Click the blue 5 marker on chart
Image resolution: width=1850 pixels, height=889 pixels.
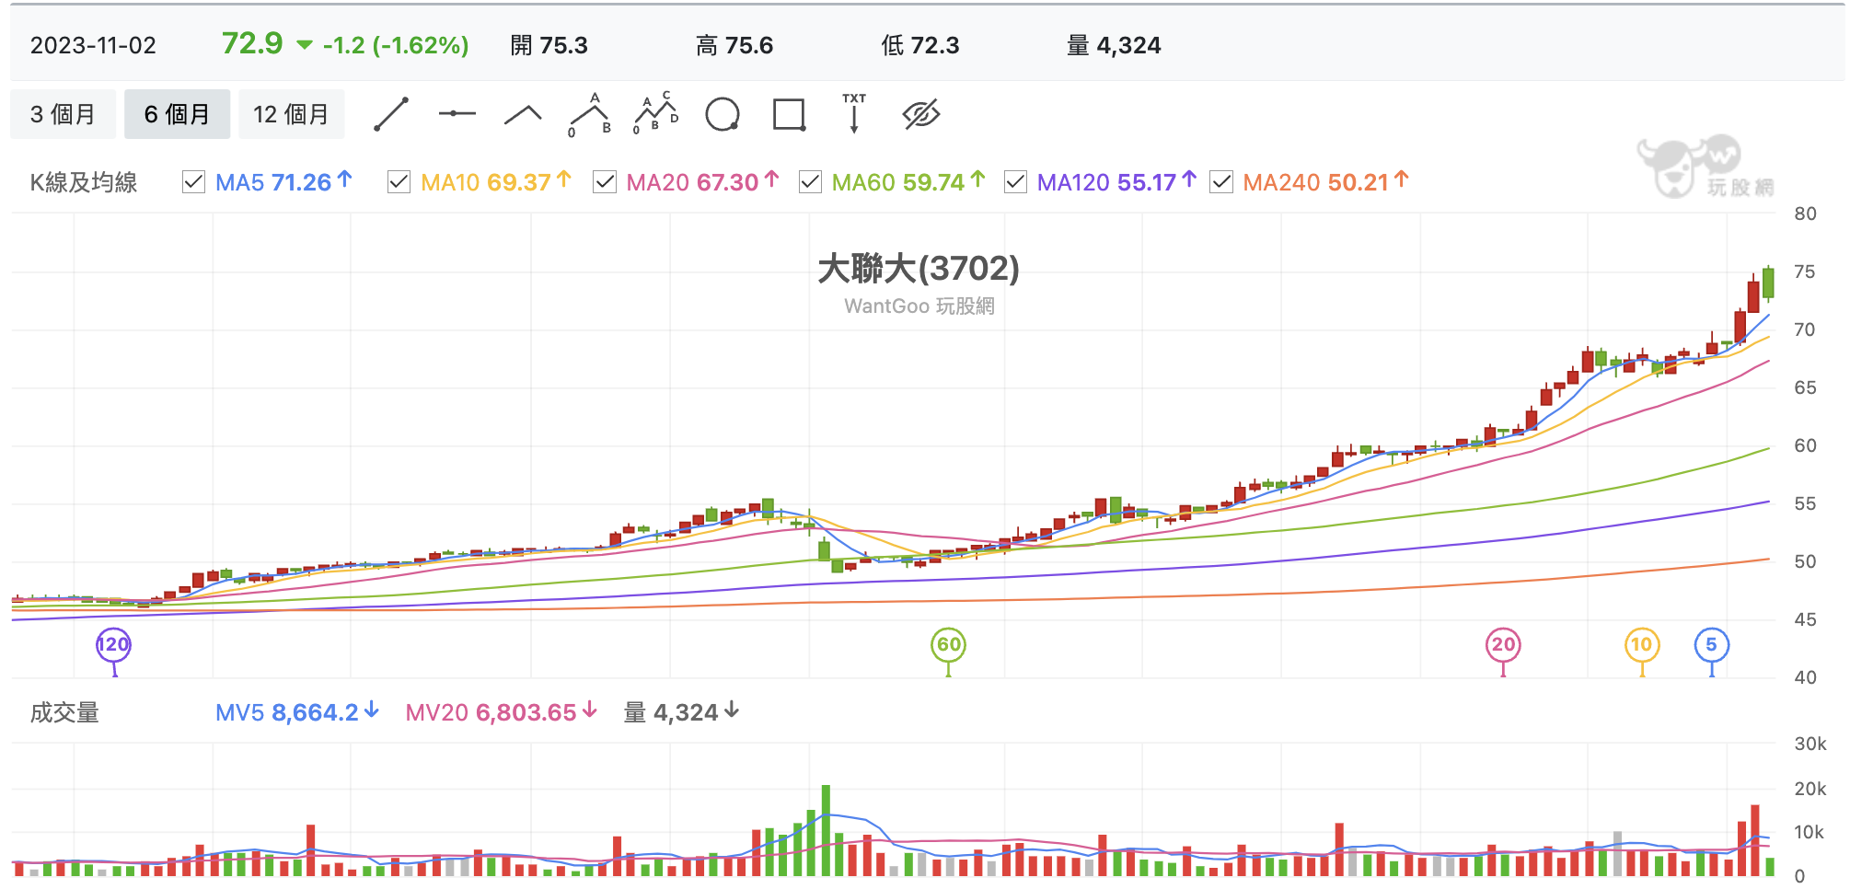point(1712,645)
